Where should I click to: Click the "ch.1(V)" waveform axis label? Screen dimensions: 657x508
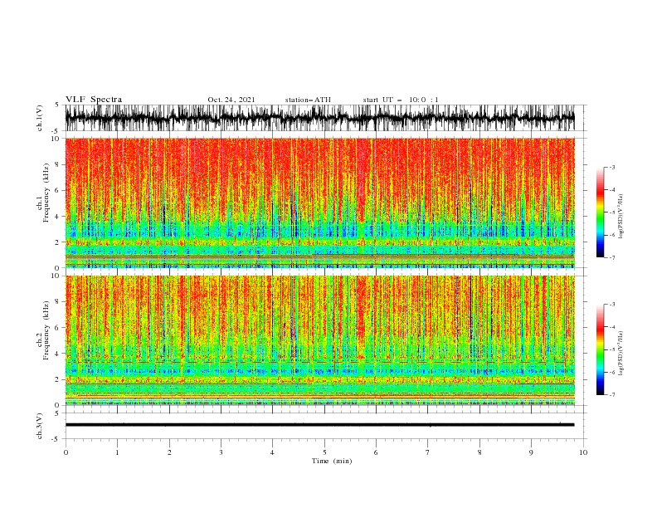(x=40, y=118)
